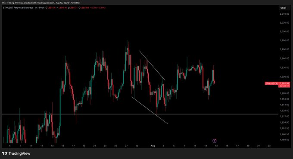The image size is (293, 159).
Task: Click the 27 date label on time axis
Action: point(126,146)
